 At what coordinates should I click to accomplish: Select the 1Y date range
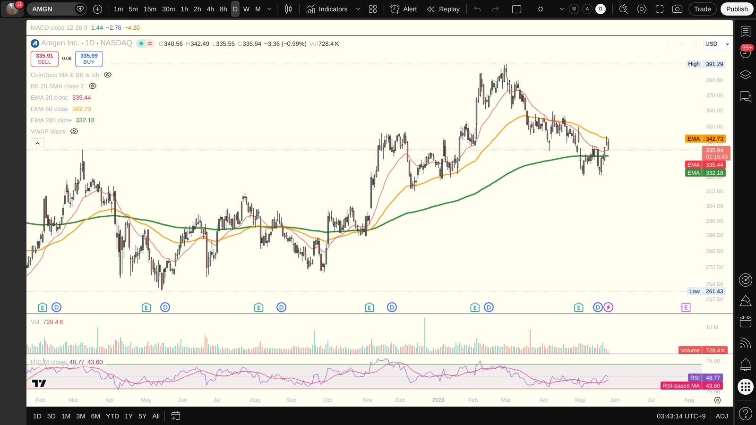129,416
